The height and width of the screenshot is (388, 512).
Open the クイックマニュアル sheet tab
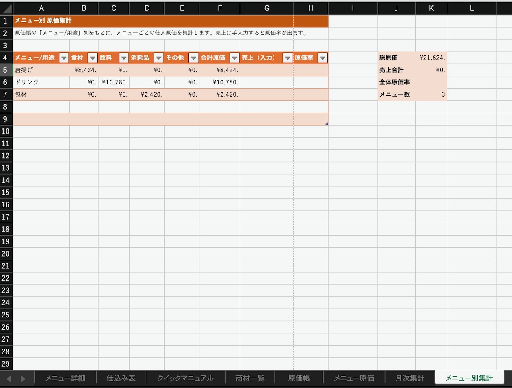[x=185, y=378]
